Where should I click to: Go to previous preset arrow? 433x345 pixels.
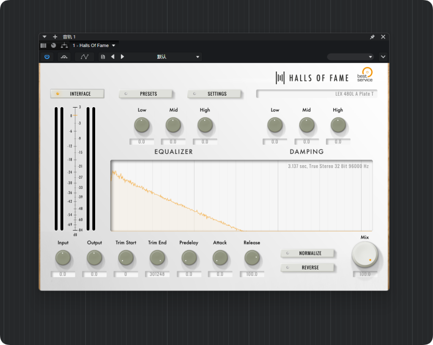(x=112, y=57)
